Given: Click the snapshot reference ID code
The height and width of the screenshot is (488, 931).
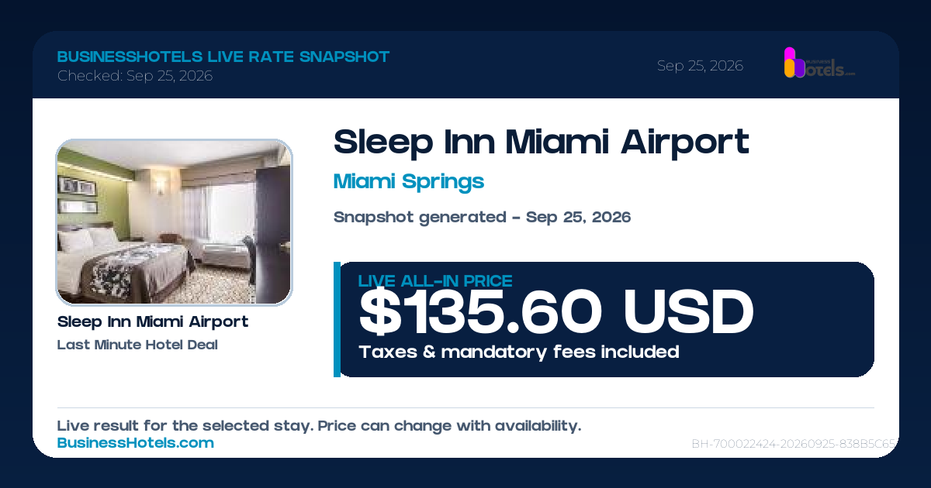Looking at the screenshot, I should point(794,444).
